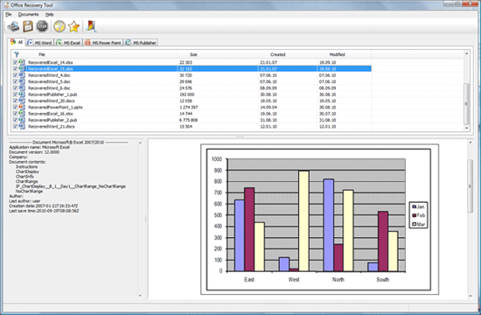Screen dimensions: 481x315
Task: Click the filter funnel icon in list header
Action: click(17, 54)
